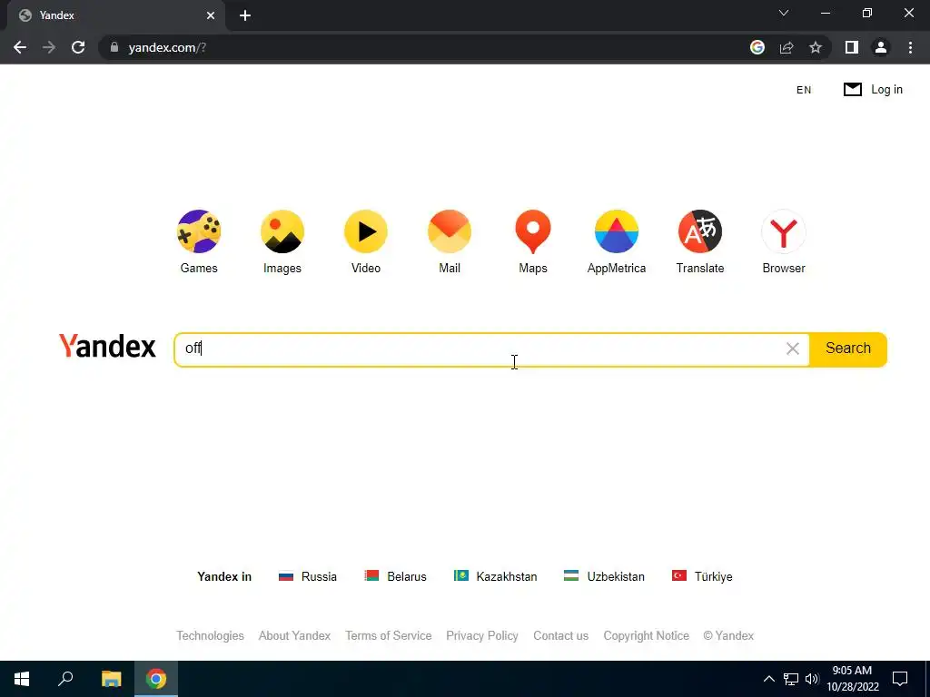Open the Chrome profile icon

click(881, 47)
